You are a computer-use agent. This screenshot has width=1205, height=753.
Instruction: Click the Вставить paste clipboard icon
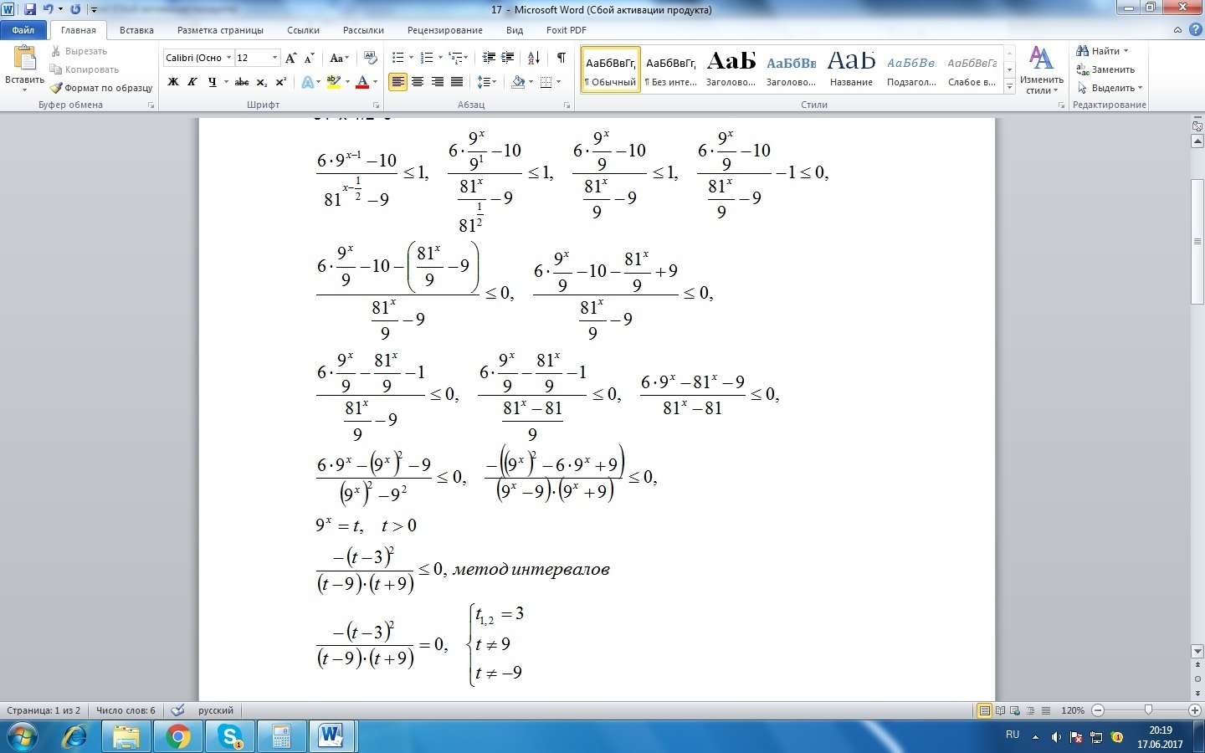pos(24,59)
